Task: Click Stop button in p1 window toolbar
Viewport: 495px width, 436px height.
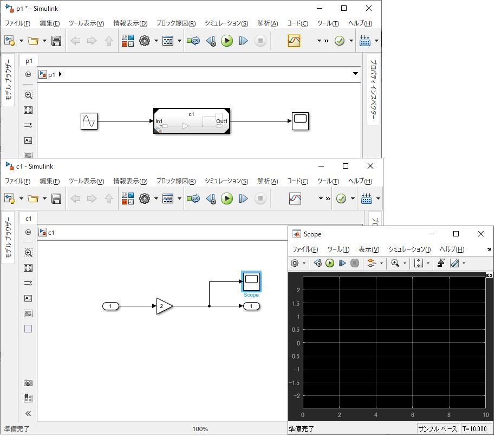Action: point(260,41)
